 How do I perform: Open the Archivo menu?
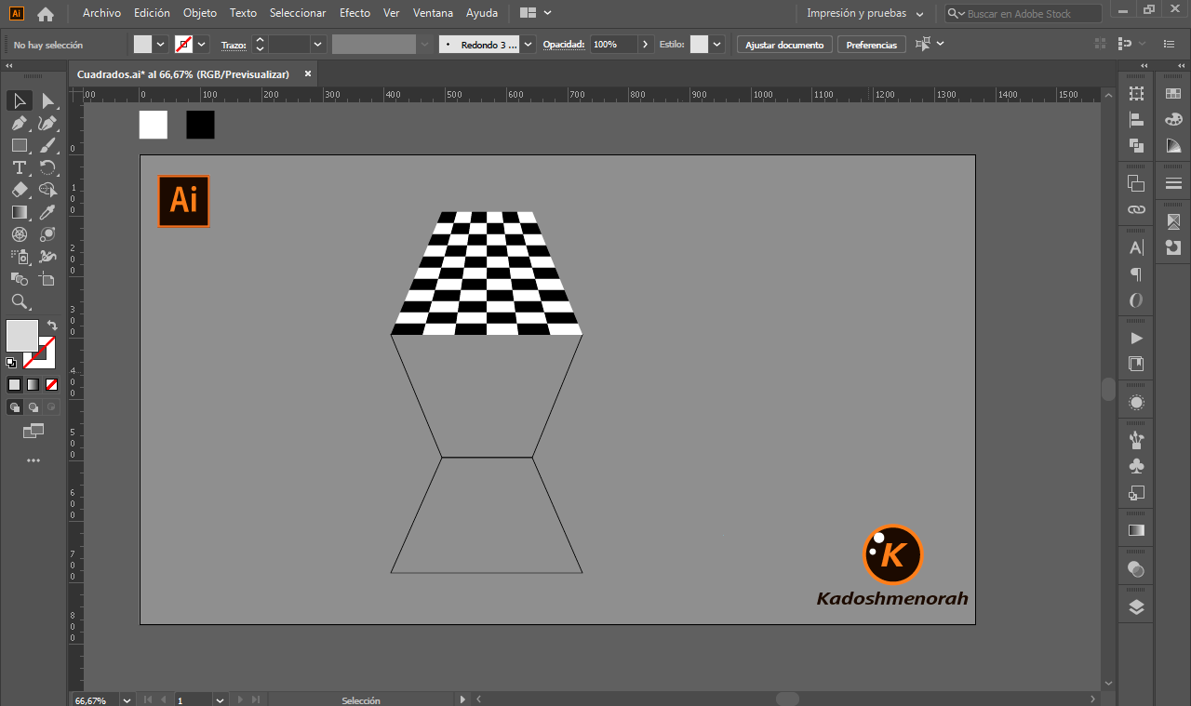pos(101,13)
